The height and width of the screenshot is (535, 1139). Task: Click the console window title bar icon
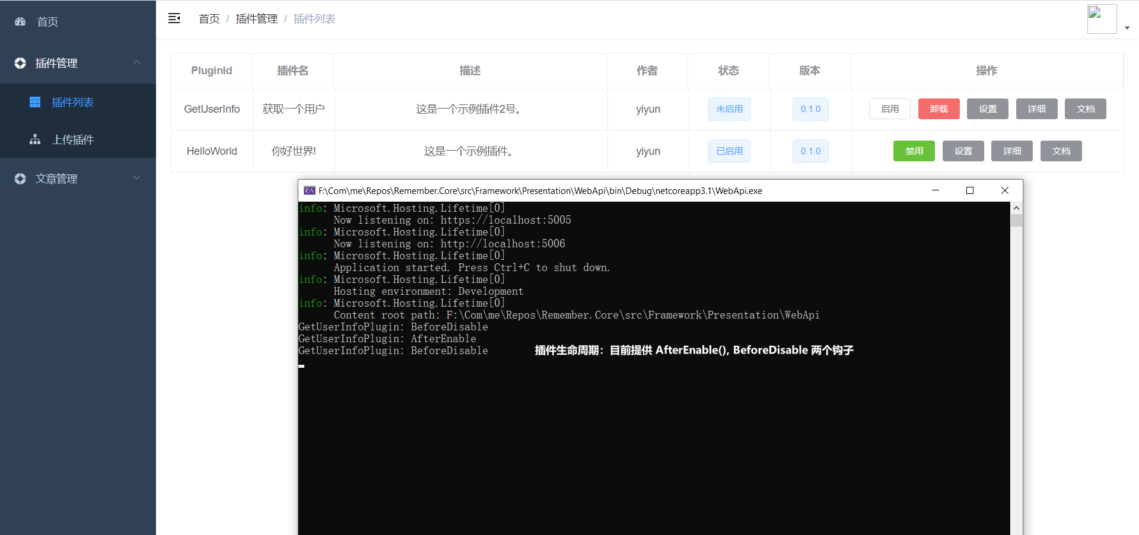(x=309, y=190)
